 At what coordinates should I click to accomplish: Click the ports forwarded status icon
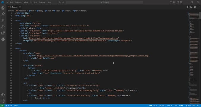[16, 106]
